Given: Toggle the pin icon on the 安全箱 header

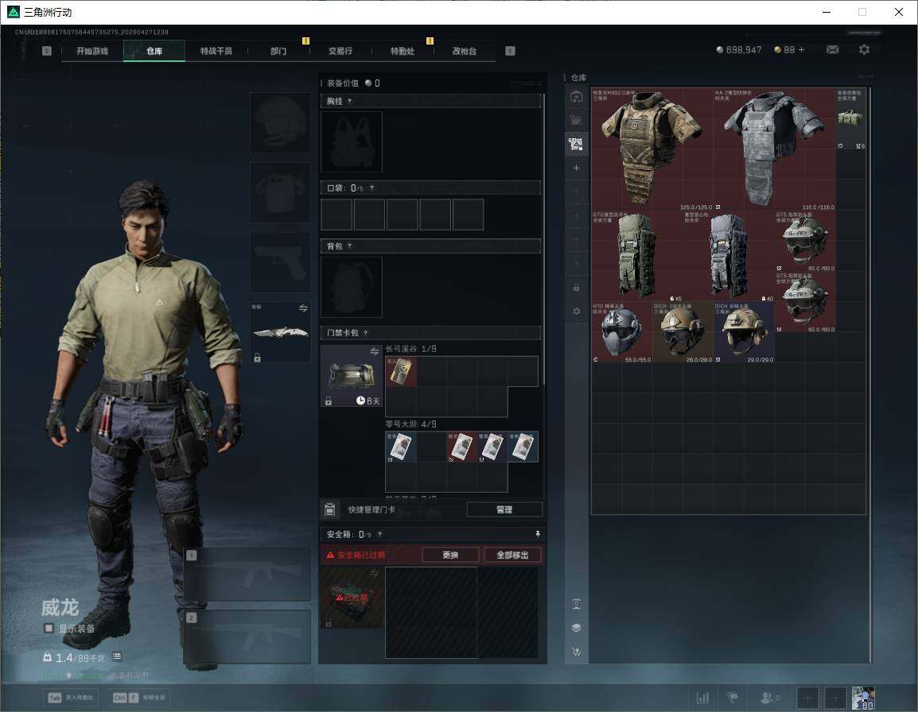Looking at the screenshot, I should click(538, 533).
